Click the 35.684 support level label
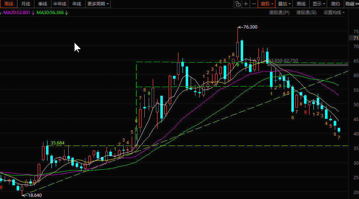 (58, 143)
